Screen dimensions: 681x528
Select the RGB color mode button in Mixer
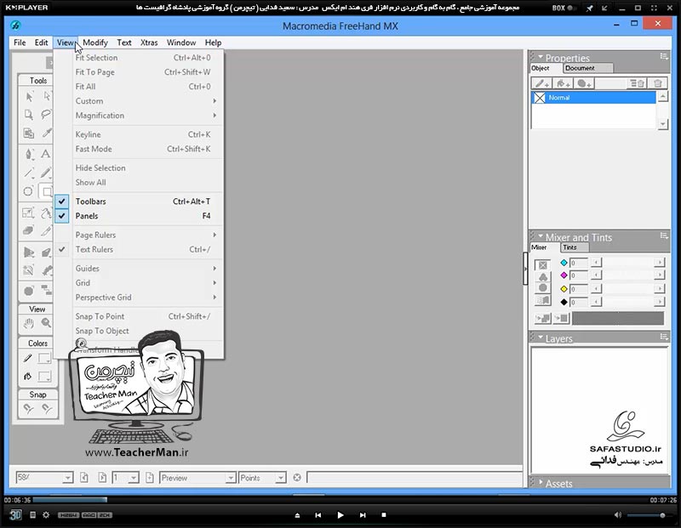[543, 277]
